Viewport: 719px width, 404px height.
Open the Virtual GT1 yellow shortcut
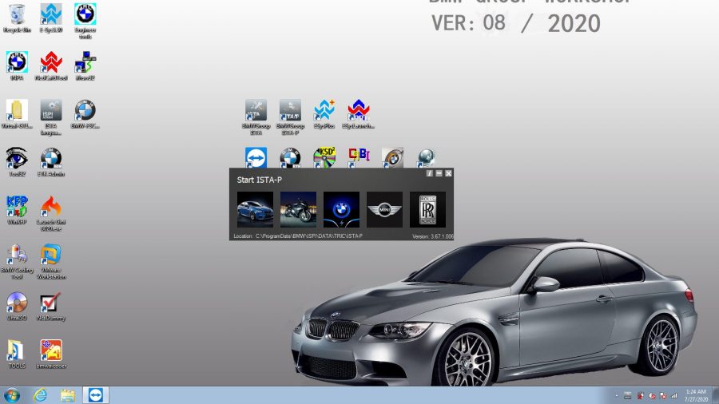17,114
